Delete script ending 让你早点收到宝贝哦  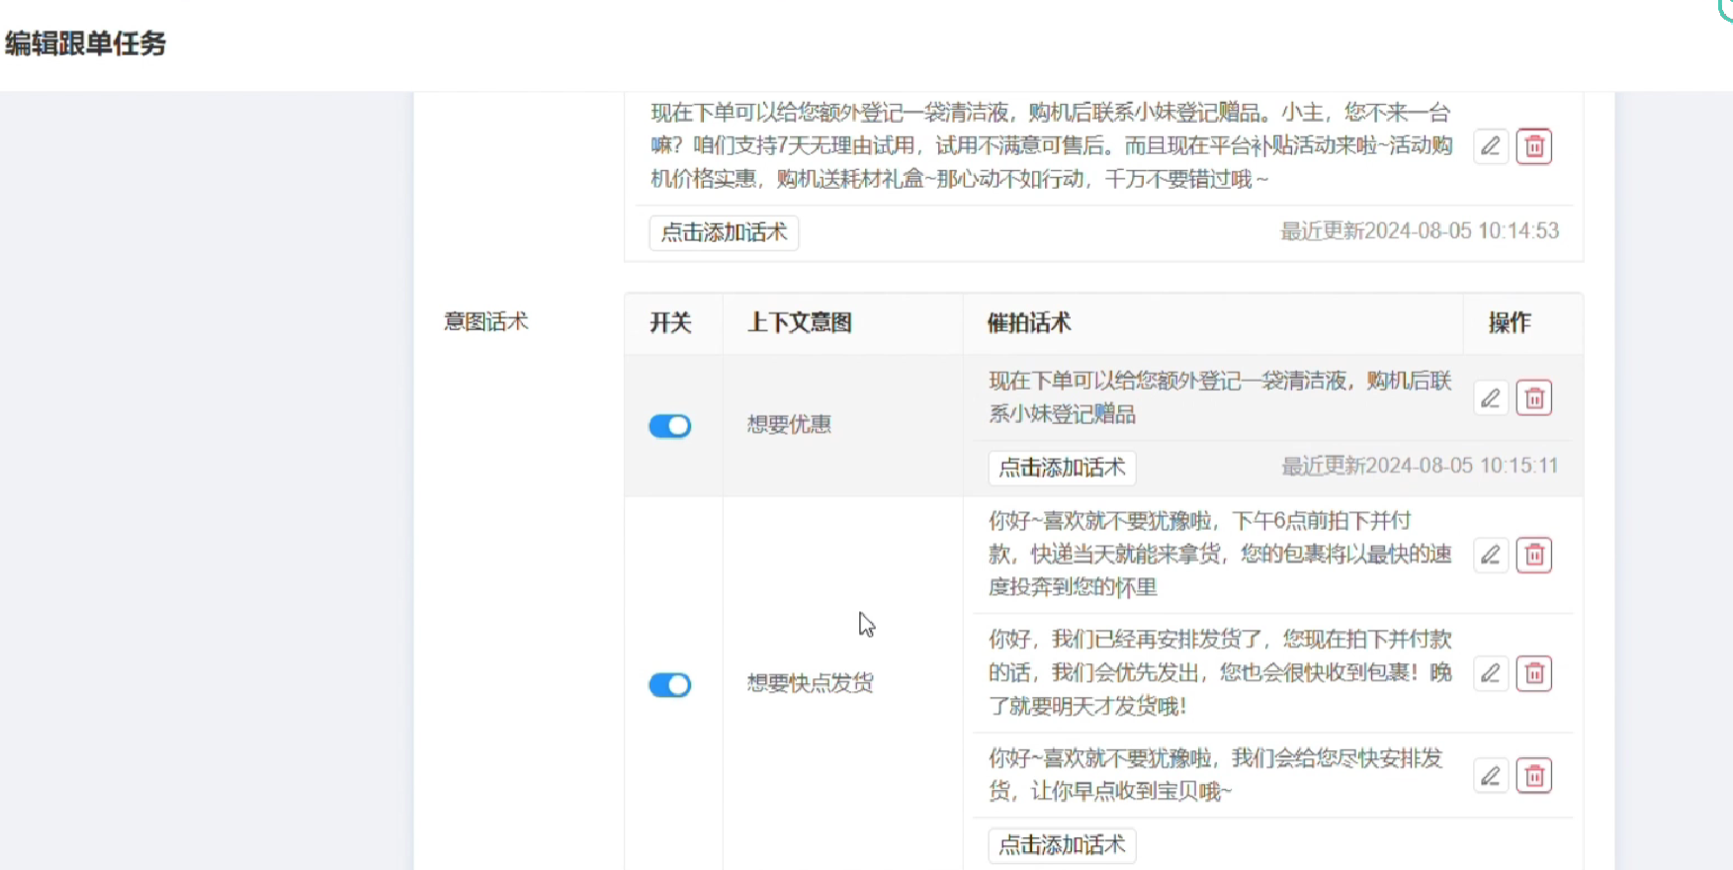coord(1534,775)
